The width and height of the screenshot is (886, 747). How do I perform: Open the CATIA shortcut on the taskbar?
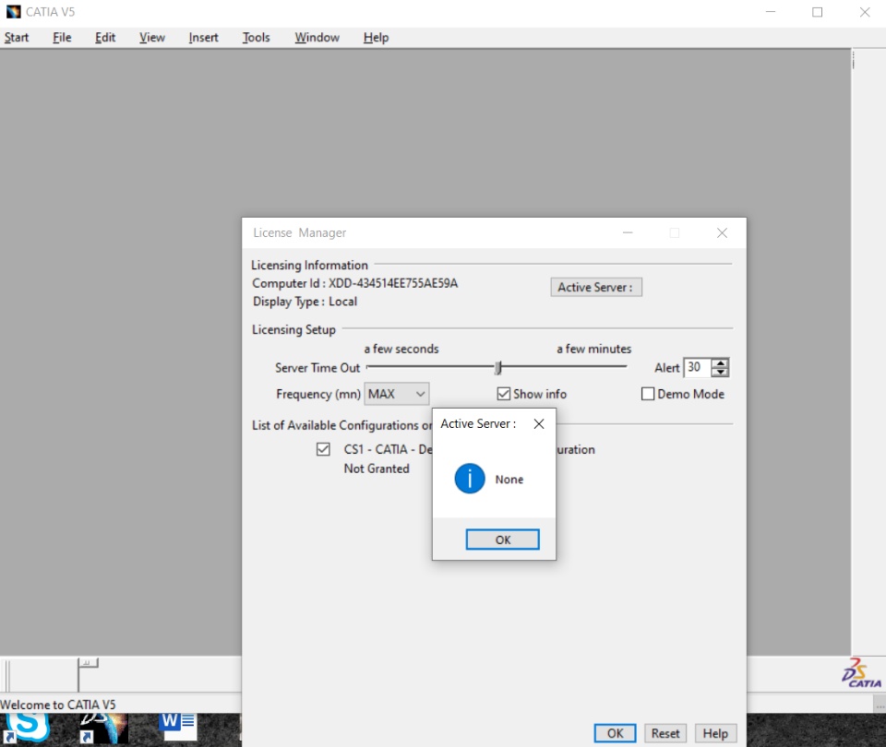click(103, 728)
